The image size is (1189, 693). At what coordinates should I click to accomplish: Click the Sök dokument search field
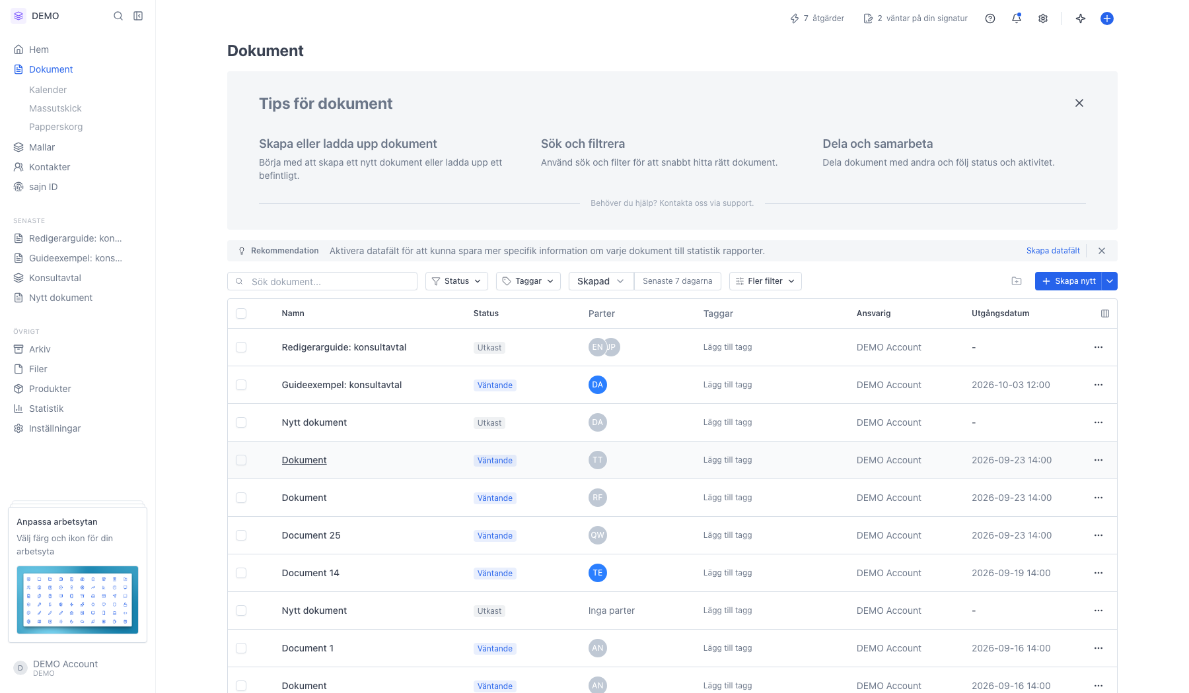point(322,281)
